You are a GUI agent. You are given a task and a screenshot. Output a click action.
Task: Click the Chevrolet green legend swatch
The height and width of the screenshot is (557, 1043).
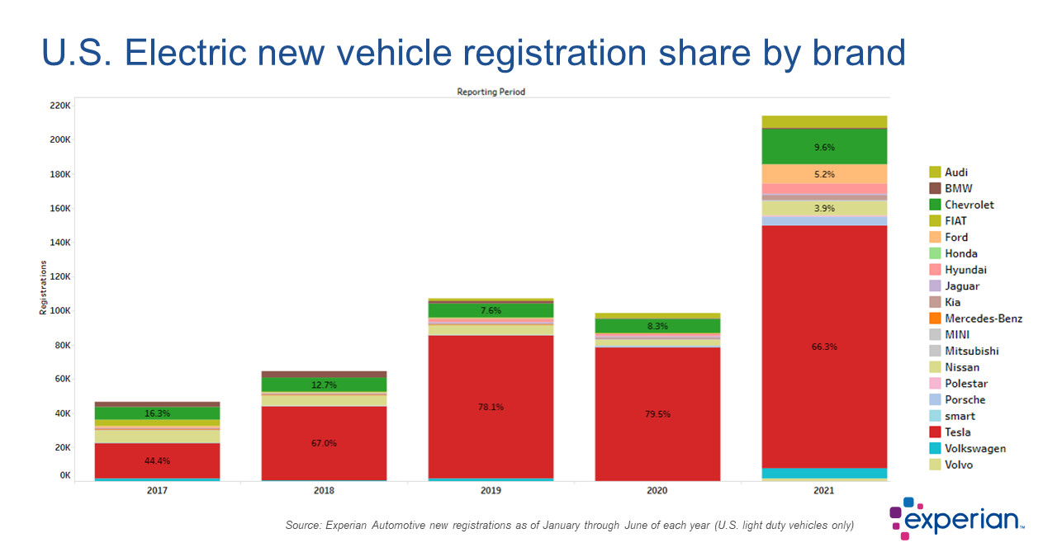935,205
